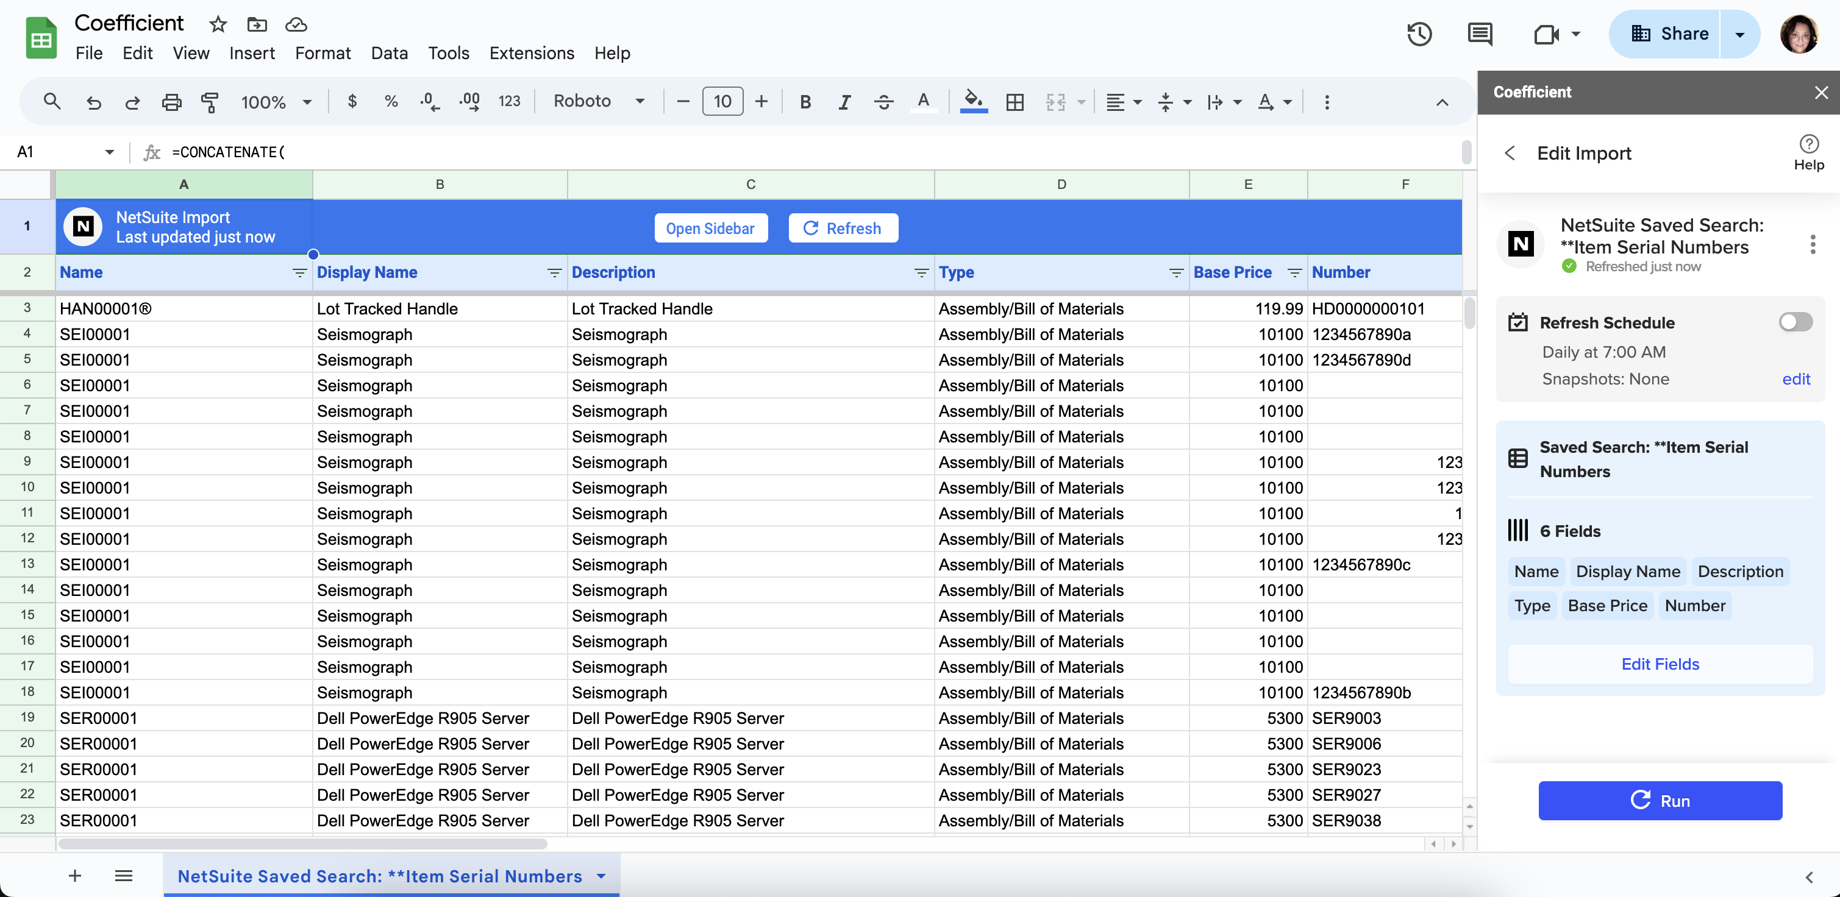The width and height of the screenshot is (1840, 897).
Task: Open version history clock icon
Action: 1419,34
